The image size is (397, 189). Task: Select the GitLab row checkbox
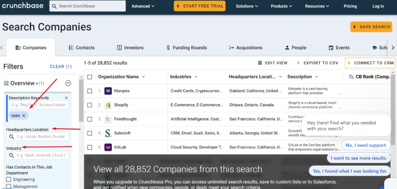click(90, 147)
